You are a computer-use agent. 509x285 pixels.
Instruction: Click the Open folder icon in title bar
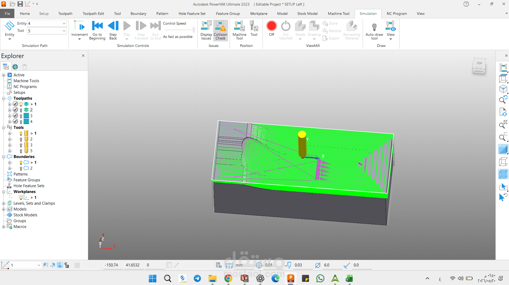point(12,4)
